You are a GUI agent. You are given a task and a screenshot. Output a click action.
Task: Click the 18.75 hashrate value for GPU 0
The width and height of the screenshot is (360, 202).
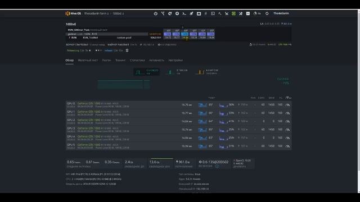[186, 105]
